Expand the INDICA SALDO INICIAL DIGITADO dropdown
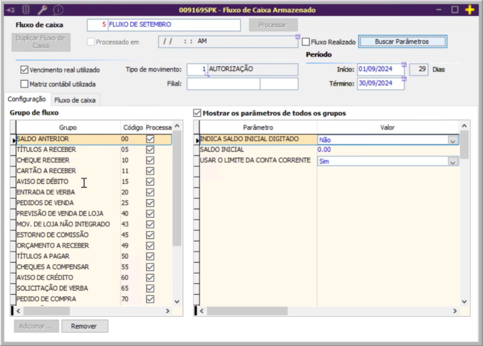483x346 pixels. point(452,140)
